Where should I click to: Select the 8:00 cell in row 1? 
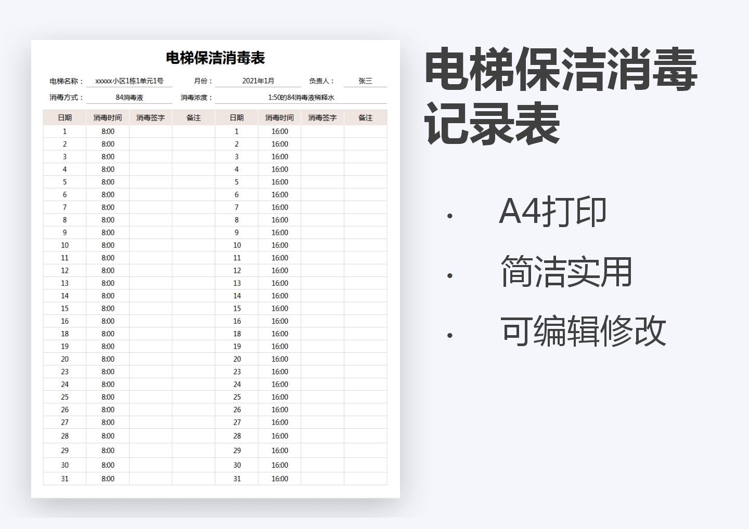tap(108, 131)
